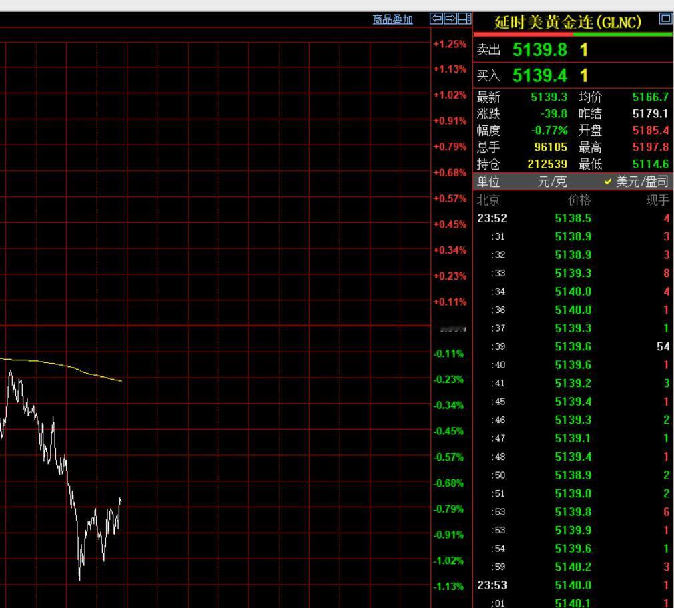Click the 开盘 value 5185.4
This screenshot has width=674, height=608.
651,130
